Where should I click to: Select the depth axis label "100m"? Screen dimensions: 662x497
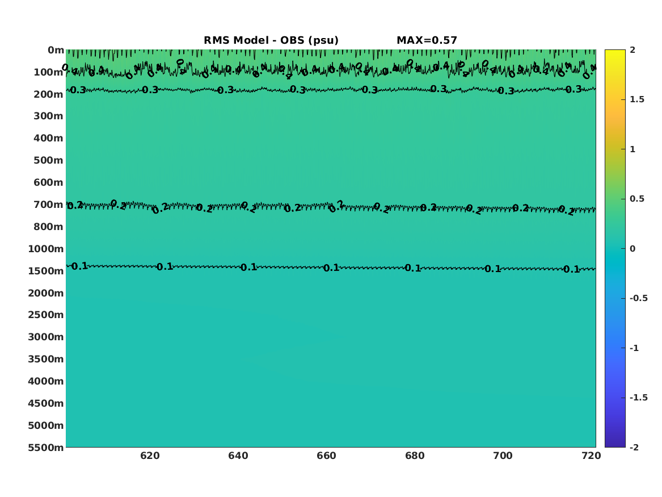(49, 72)
